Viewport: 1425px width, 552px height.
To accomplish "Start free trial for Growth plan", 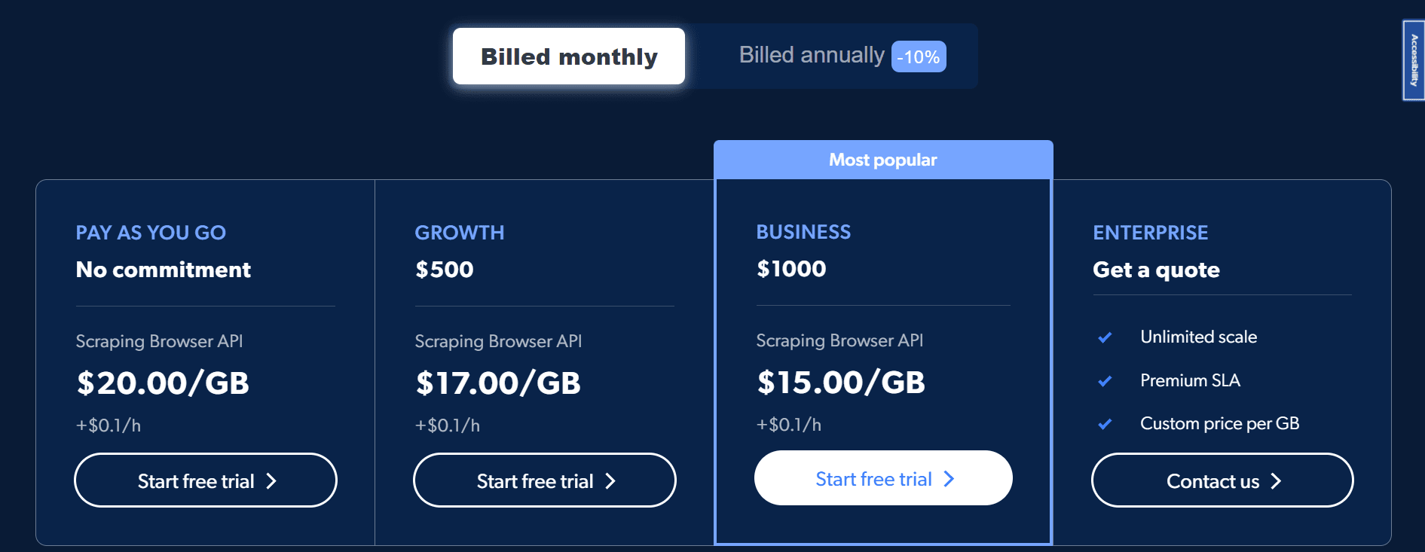I will click(545, 480).
